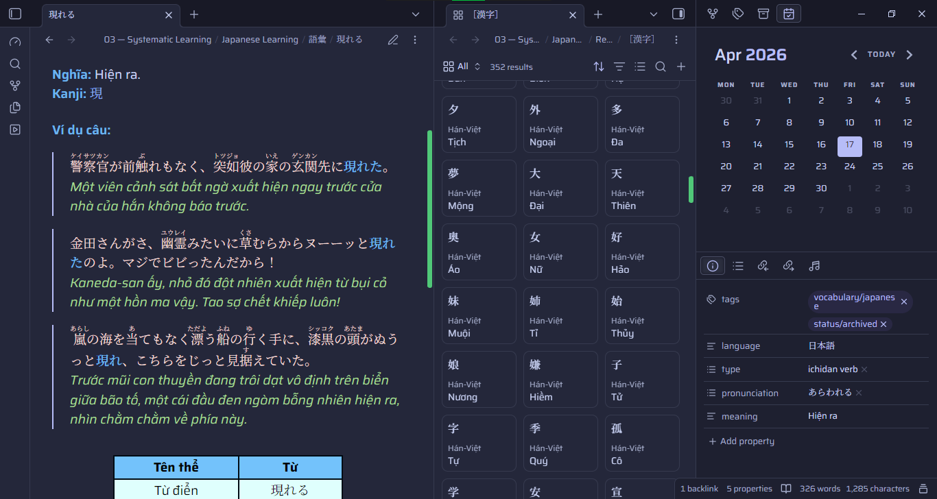This screenshot has height=499, width=937.
Task: Open the dashboard gauge icon in left ribbon
Action: point(15,42)
